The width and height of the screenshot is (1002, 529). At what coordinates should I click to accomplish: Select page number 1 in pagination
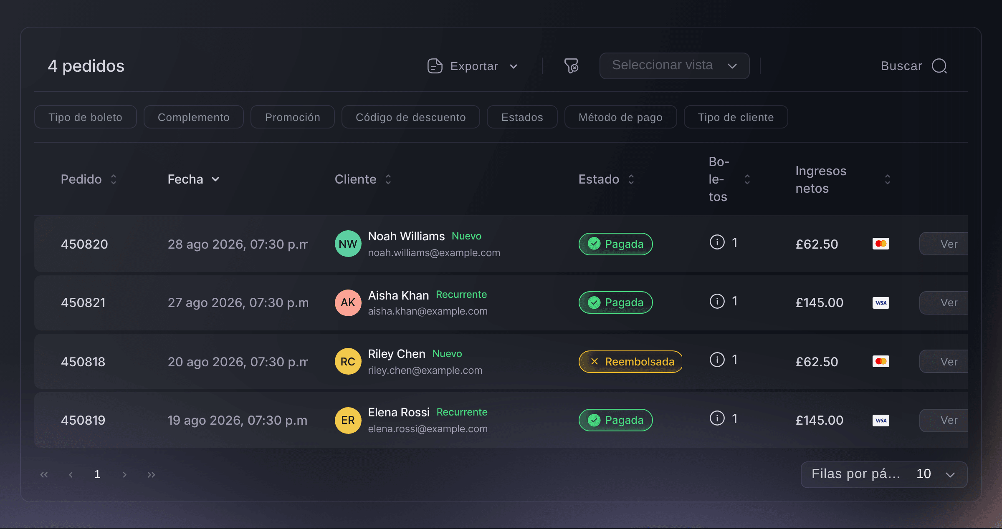coord(97,474)
